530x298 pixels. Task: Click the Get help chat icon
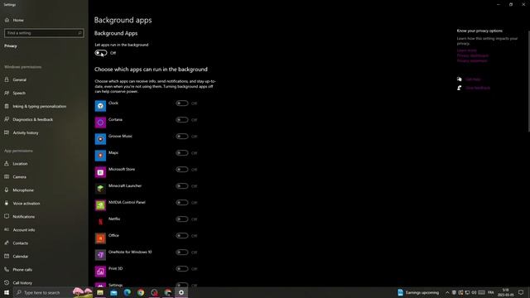point(460,79)
